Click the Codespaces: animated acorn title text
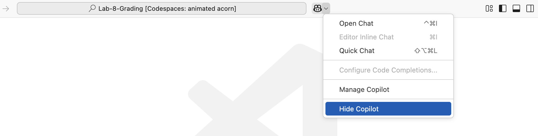Screen dimensions: 538x136 pyautogui.click(x=191, y=9)
